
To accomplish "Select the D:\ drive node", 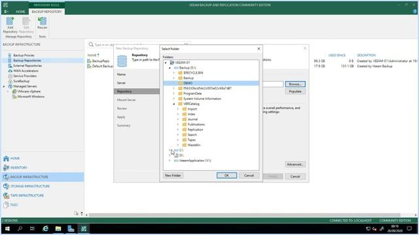I will click(x=181, y=155).
